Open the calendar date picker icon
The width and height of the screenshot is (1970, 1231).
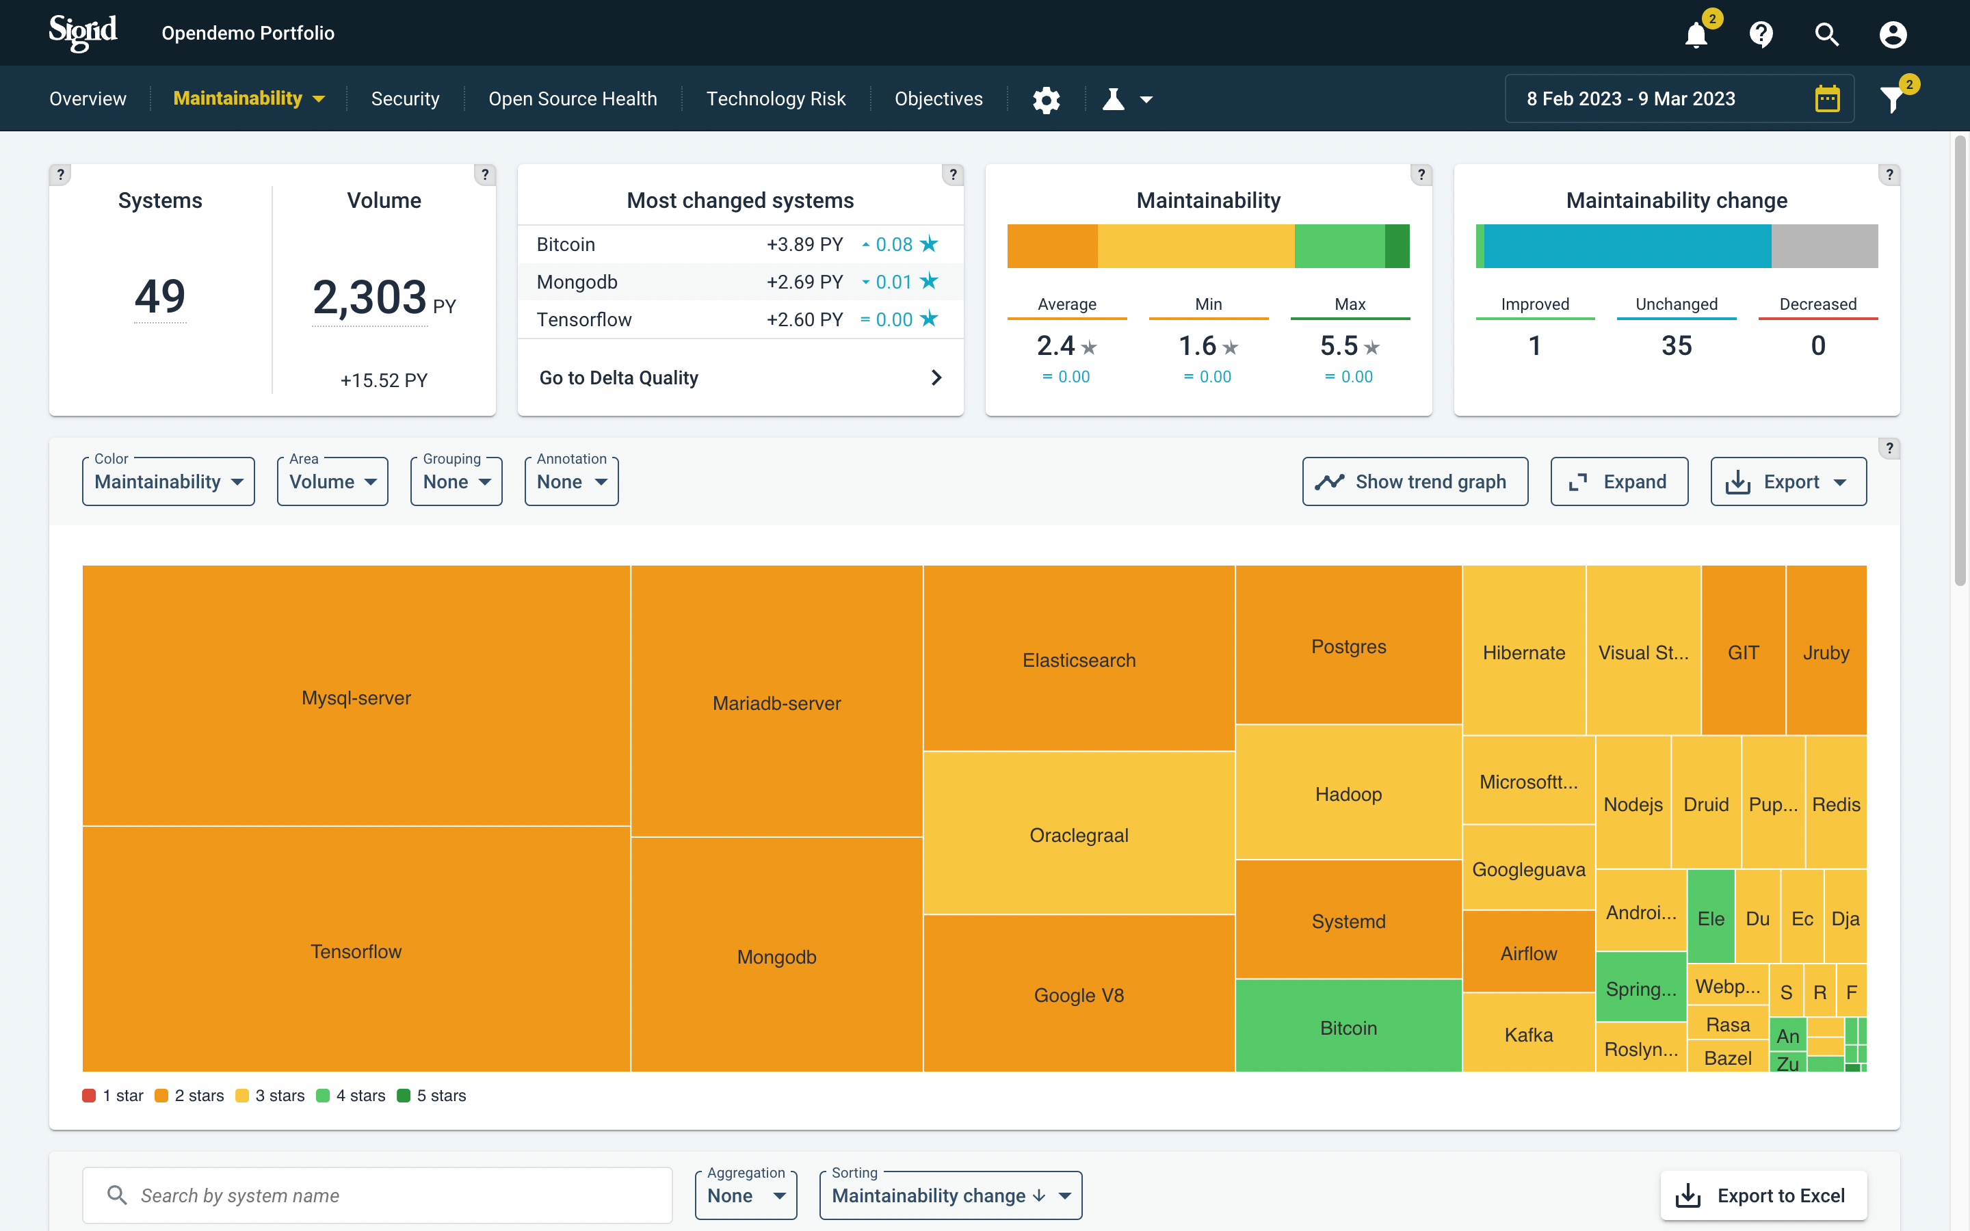click(1827, 98)
